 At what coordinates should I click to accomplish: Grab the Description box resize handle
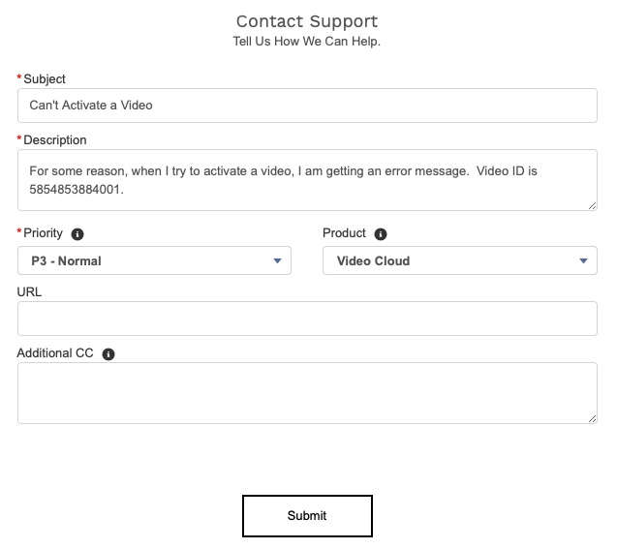(x=592, y=205)
